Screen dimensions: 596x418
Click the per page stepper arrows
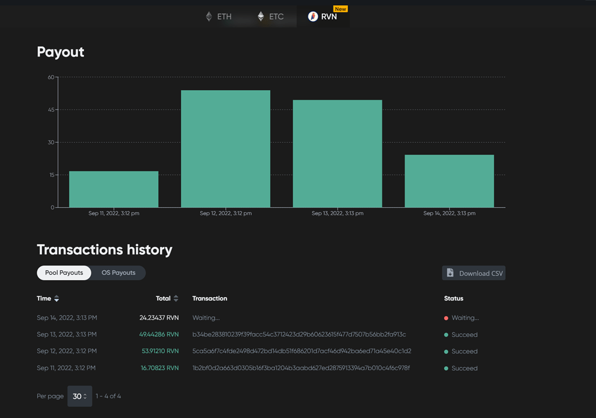[x=85, y=396]
